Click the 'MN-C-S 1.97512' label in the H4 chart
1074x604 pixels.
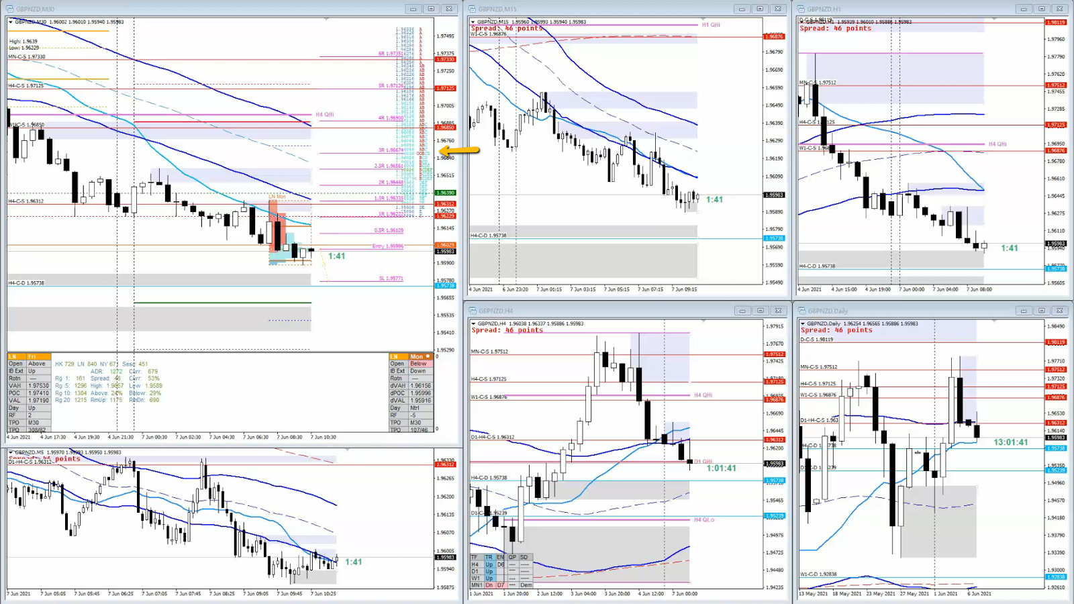tap(489, 352)
